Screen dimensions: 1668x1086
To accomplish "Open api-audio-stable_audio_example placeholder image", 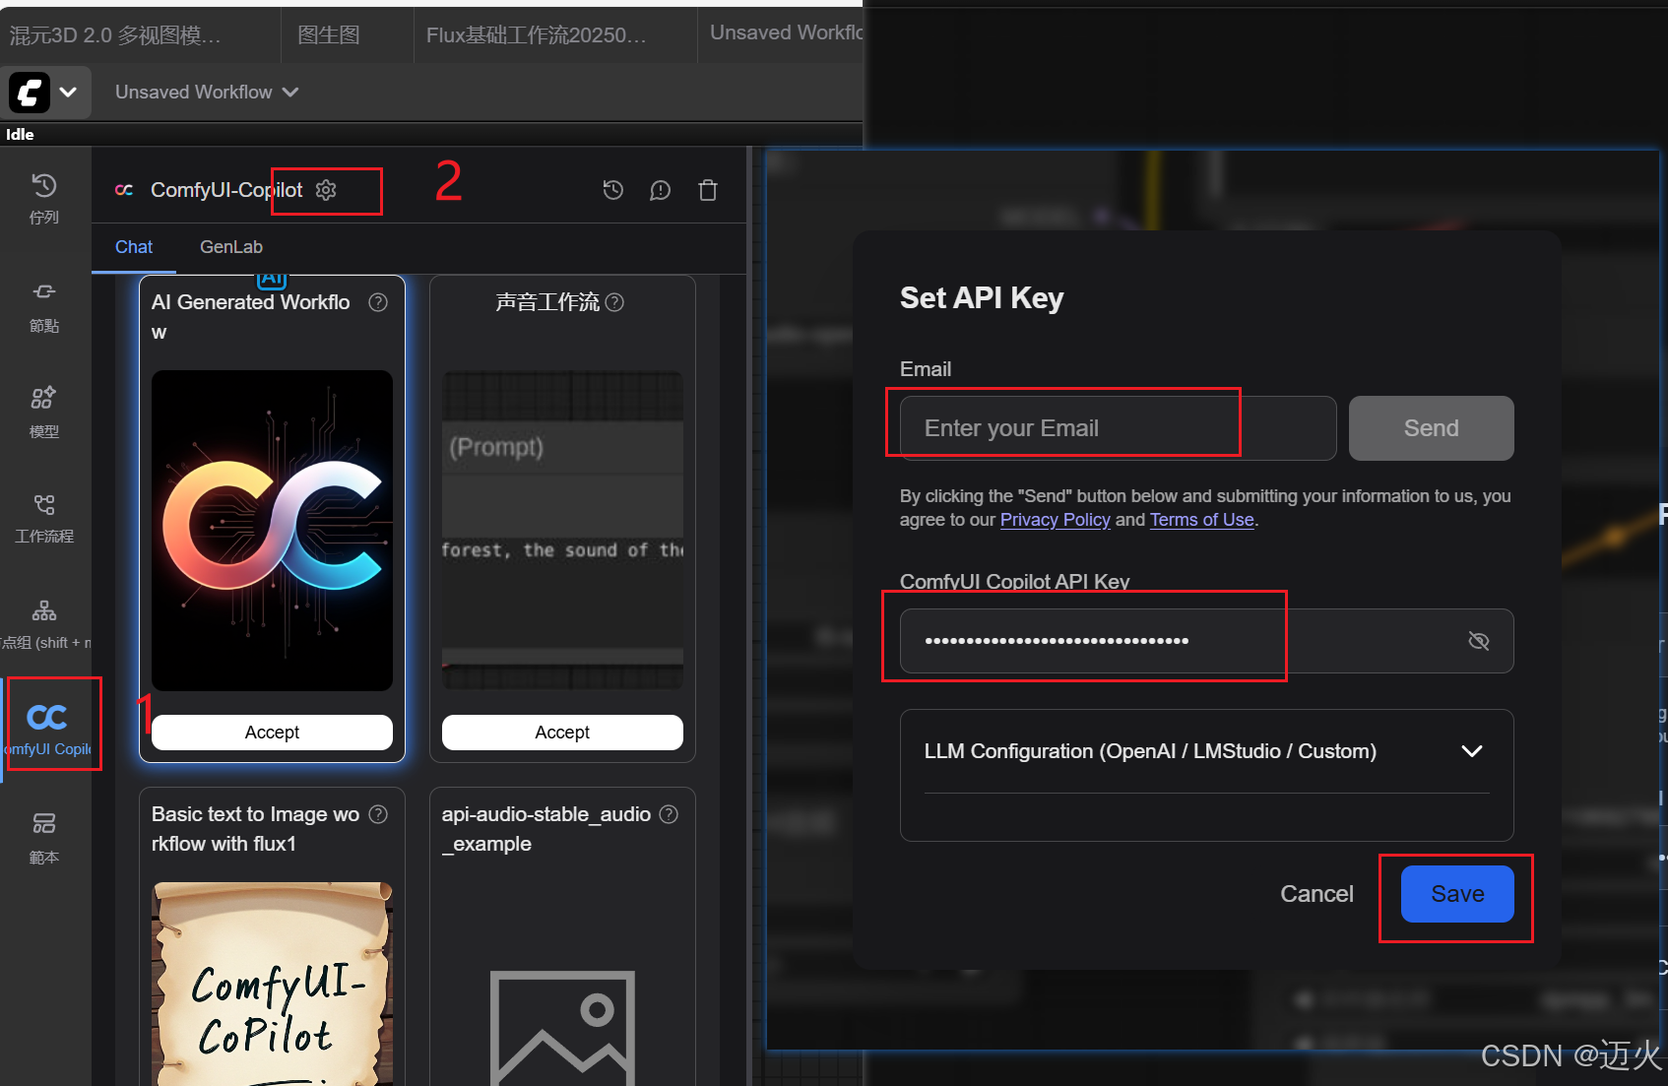I will tap(562, 1028).
